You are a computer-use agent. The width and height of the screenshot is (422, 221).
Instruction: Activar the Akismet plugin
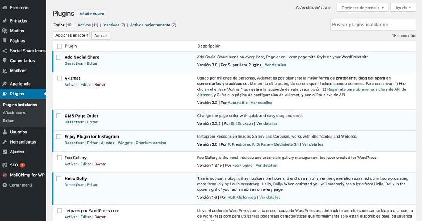71,84
